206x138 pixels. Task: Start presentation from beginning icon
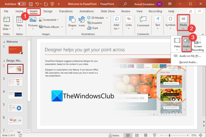pos(52,4)
